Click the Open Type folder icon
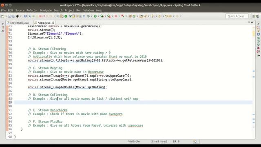 tap(142, 16)
